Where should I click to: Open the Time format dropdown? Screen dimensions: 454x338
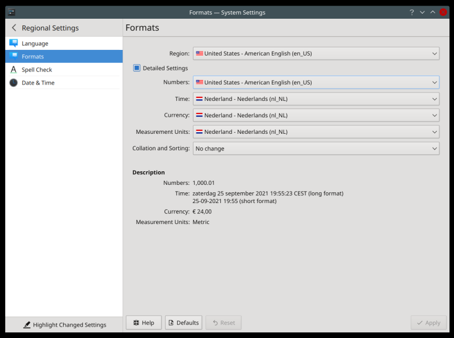pos(316,99)
